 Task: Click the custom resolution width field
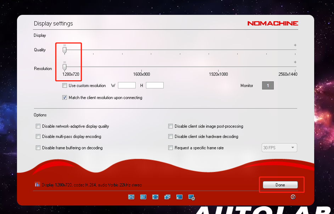point(127,86)
